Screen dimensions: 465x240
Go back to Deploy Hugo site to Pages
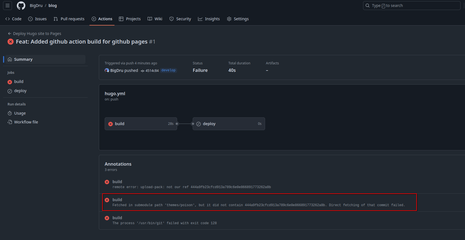pos(35,34)
